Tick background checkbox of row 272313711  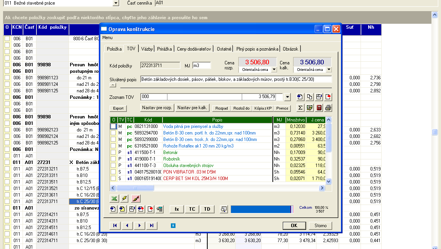7,201
